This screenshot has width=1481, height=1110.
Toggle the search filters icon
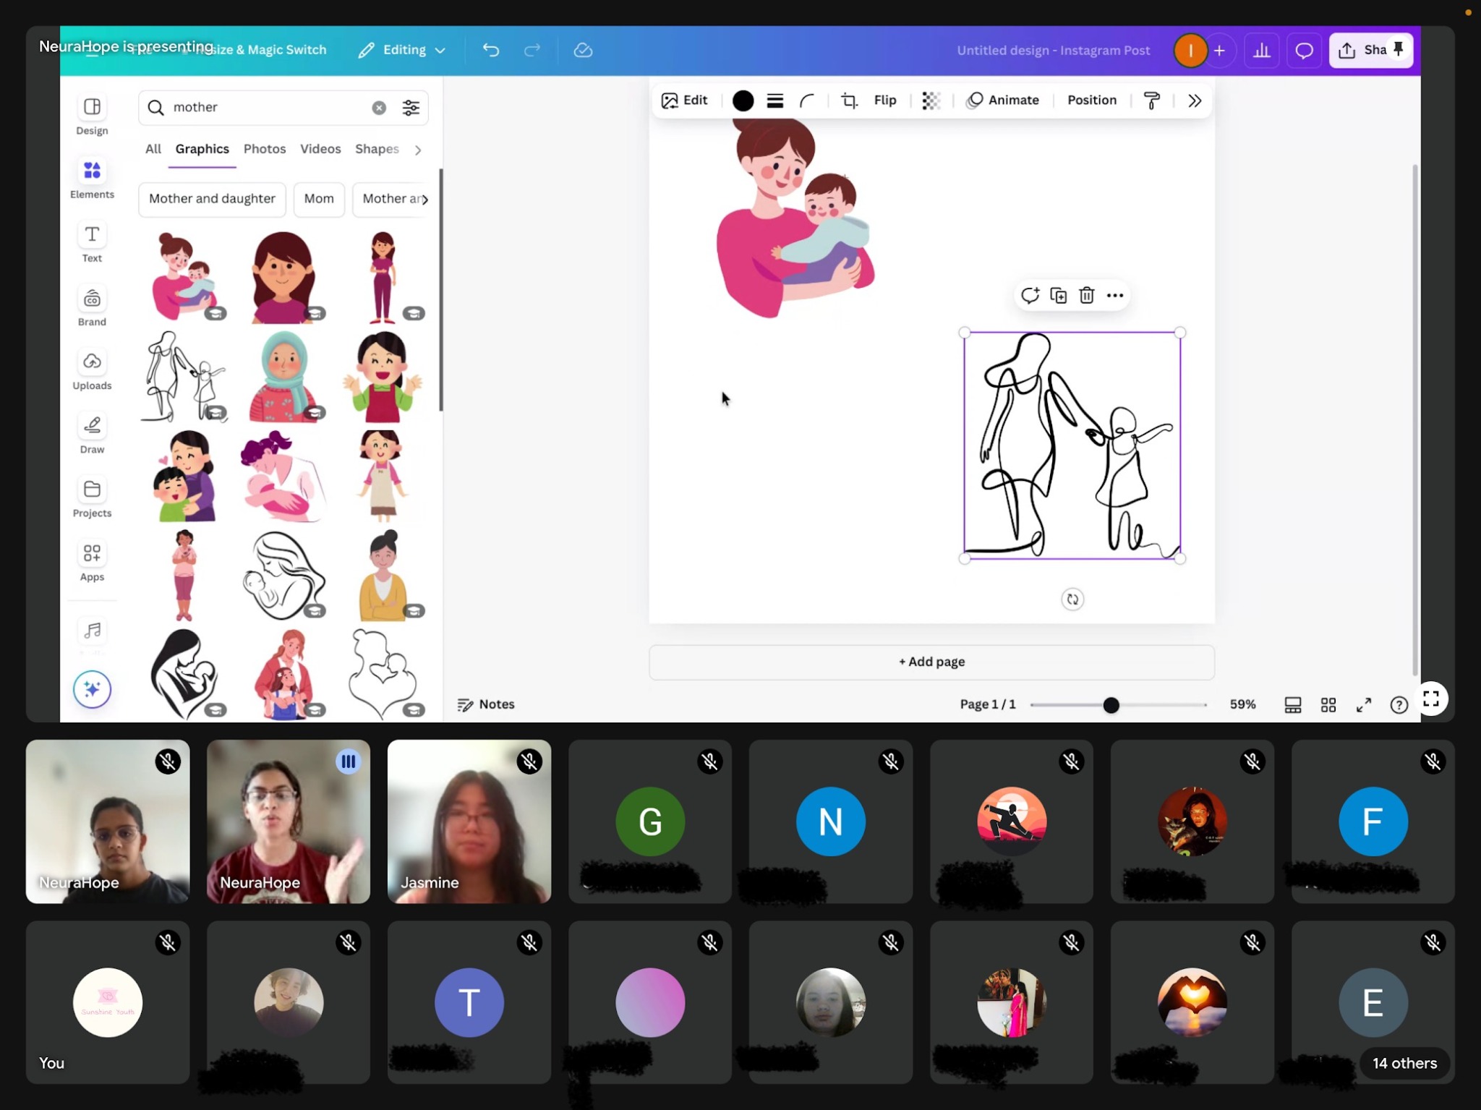[x=411, y=108]
